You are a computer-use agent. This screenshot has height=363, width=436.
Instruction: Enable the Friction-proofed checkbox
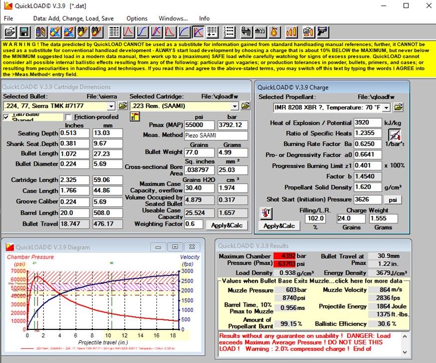pyautogui.click(x=68, y=117)
